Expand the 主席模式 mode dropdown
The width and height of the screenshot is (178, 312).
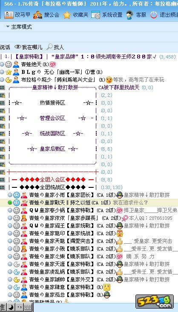click(x=8, y=26)
